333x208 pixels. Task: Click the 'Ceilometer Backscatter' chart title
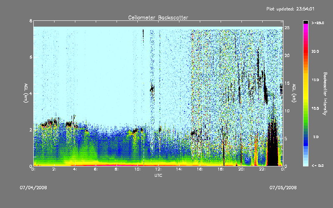click(158, 17)
